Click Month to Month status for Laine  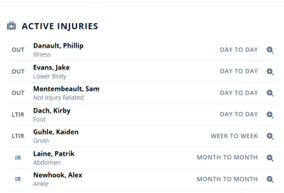click(x=227, y=158)
